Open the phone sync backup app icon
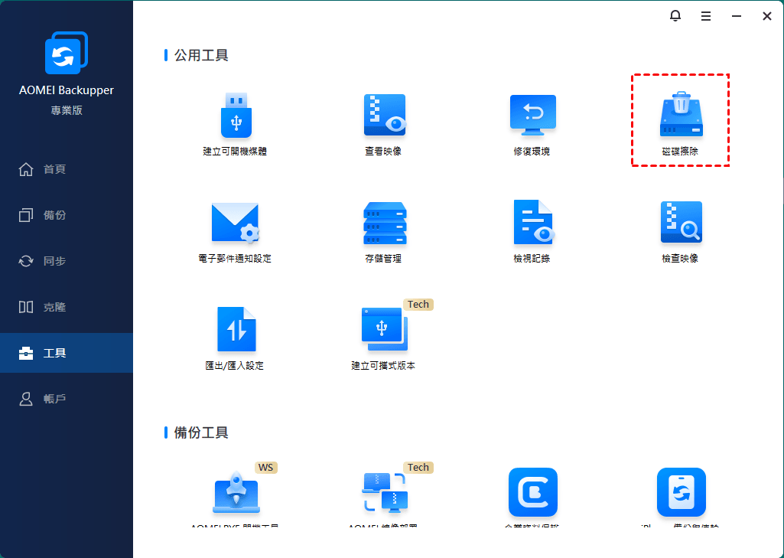 (681, 492)
